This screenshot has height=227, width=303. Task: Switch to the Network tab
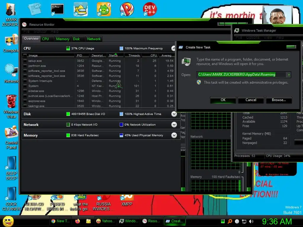pyautogui.click(x=94, y=39)
